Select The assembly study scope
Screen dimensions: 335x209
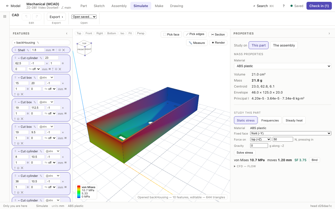tap(284, 45)
